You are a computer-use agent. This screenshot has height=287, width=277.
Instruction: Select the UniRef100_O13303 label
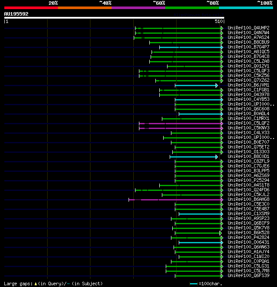click(x=248, y=152)
